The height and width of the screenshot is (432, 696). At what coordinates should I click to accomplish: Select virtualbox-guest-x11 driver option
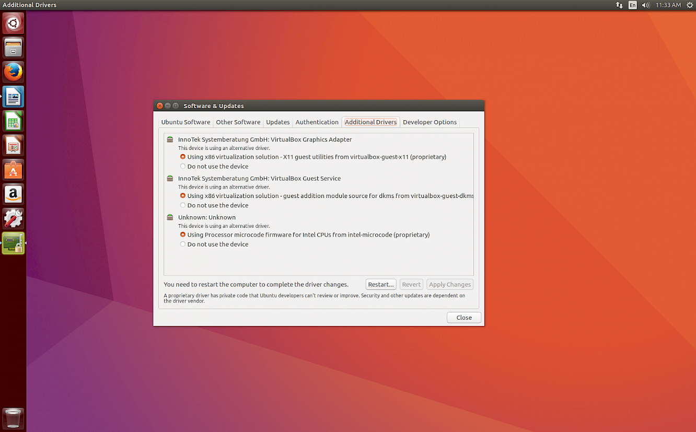(x=313, y=157)
